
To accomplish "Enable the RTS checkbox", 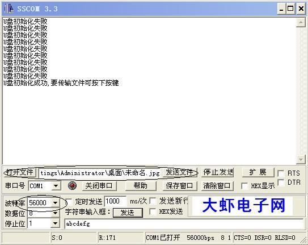I will pyautogui.click(x=281, y=173).
